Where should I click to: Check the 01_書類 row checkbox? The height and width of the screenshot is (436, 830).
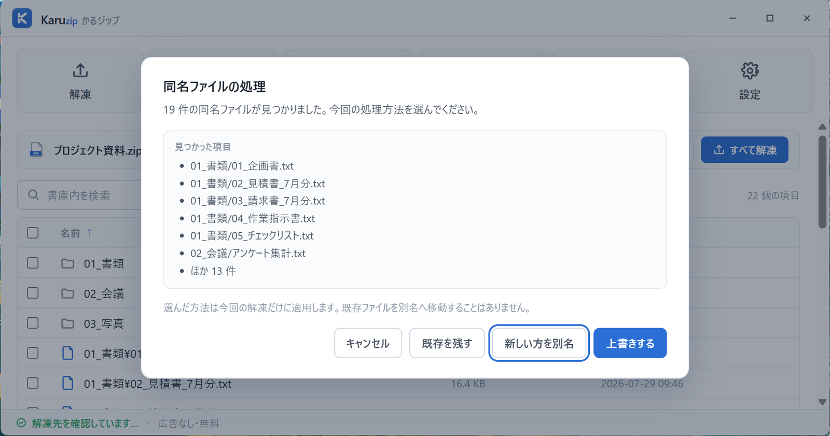point(33,263)
